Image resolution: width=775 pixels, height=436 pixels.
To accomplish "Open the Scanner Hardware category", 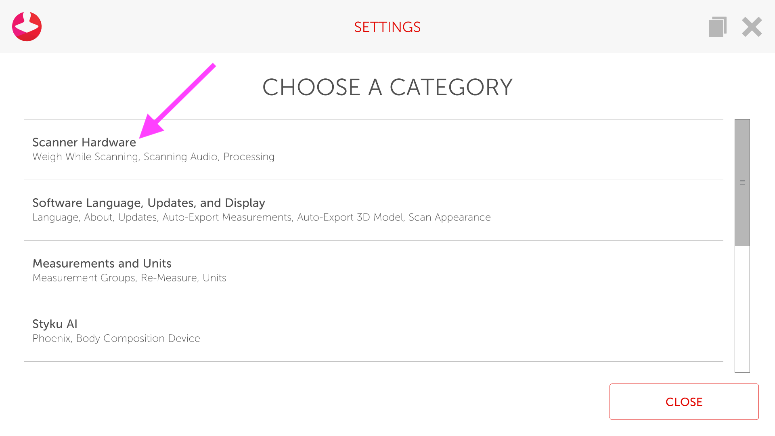I will [x=84, y=143].
